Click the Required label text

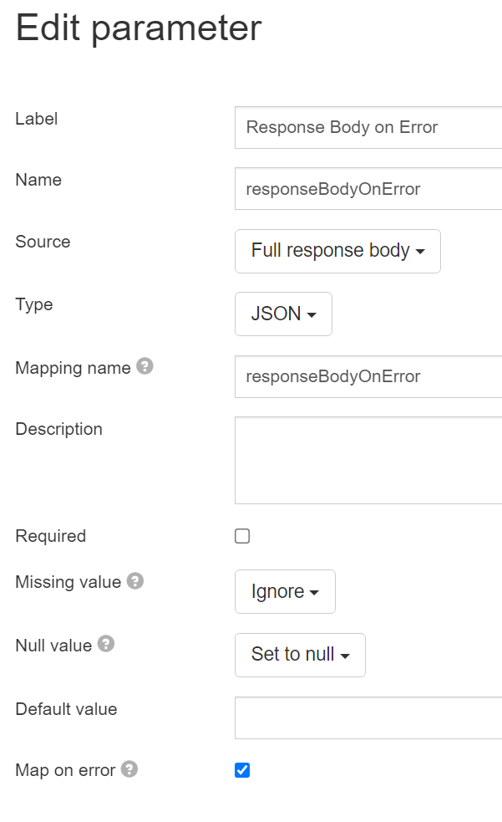coord(51,536)
